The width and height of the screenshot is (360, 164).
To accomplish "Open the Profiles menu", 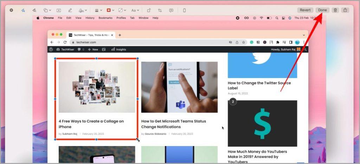I will click(121, 18).
